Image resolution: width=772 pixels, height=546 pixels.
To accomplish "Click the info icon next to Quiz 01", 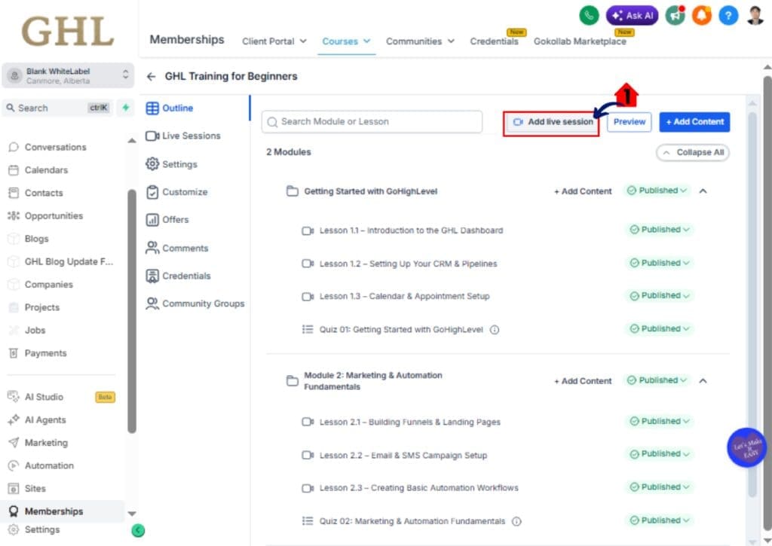I will pos(495,330).
